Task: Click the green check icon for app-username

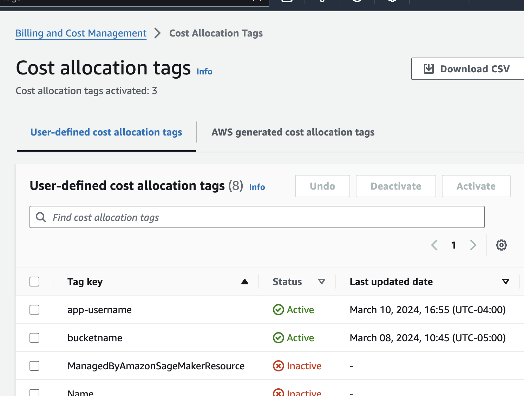Action: 279,310
